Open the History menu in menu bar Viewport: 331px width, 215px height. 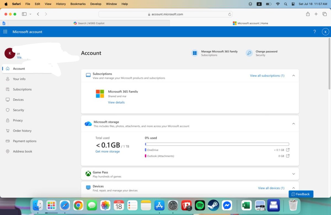pos(61,4)
